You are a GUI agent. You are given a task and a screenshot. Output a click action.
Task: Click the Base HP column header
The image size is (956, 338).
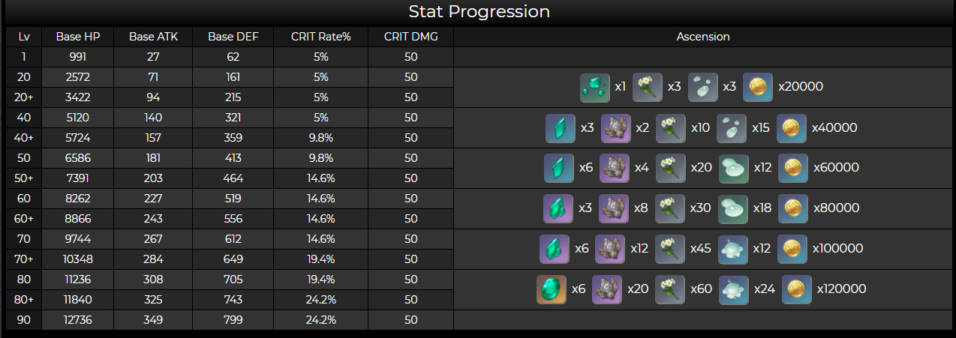point(78,37)
